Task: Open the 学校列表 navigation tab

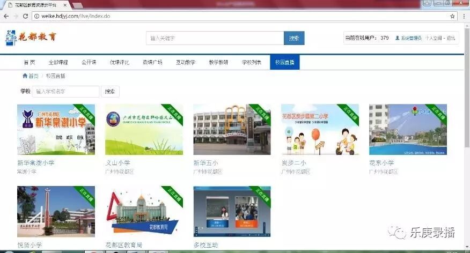Action: click(252, 62)
